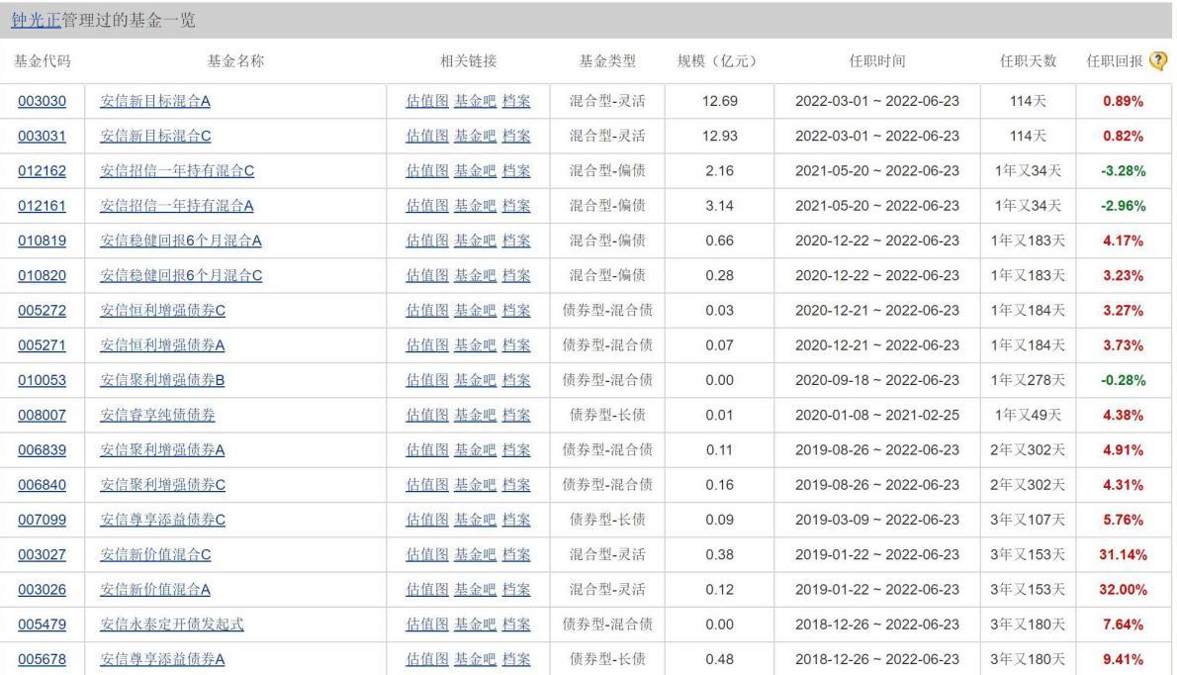
Task: Open fund code 005272 link
Action: (42, 310)
